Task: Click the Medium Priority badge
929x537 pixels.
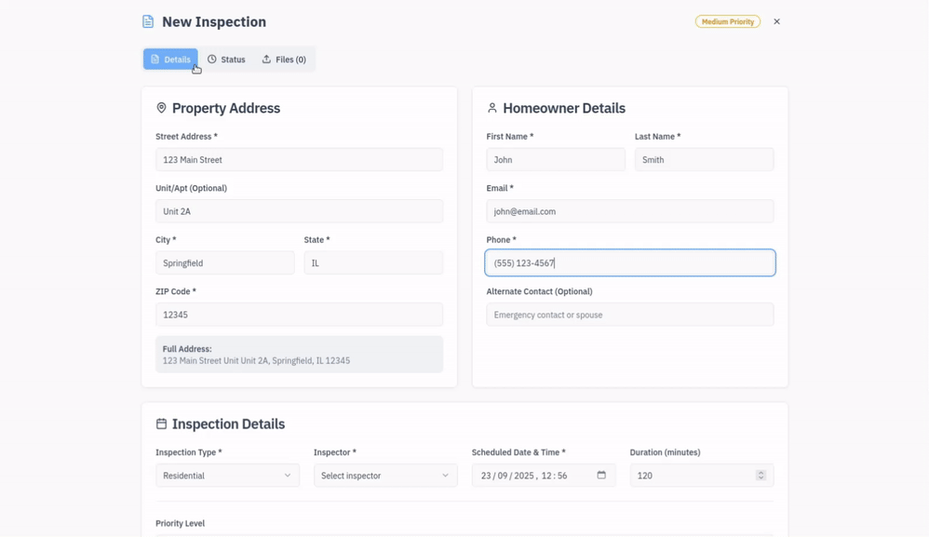Action: point(728,22)
